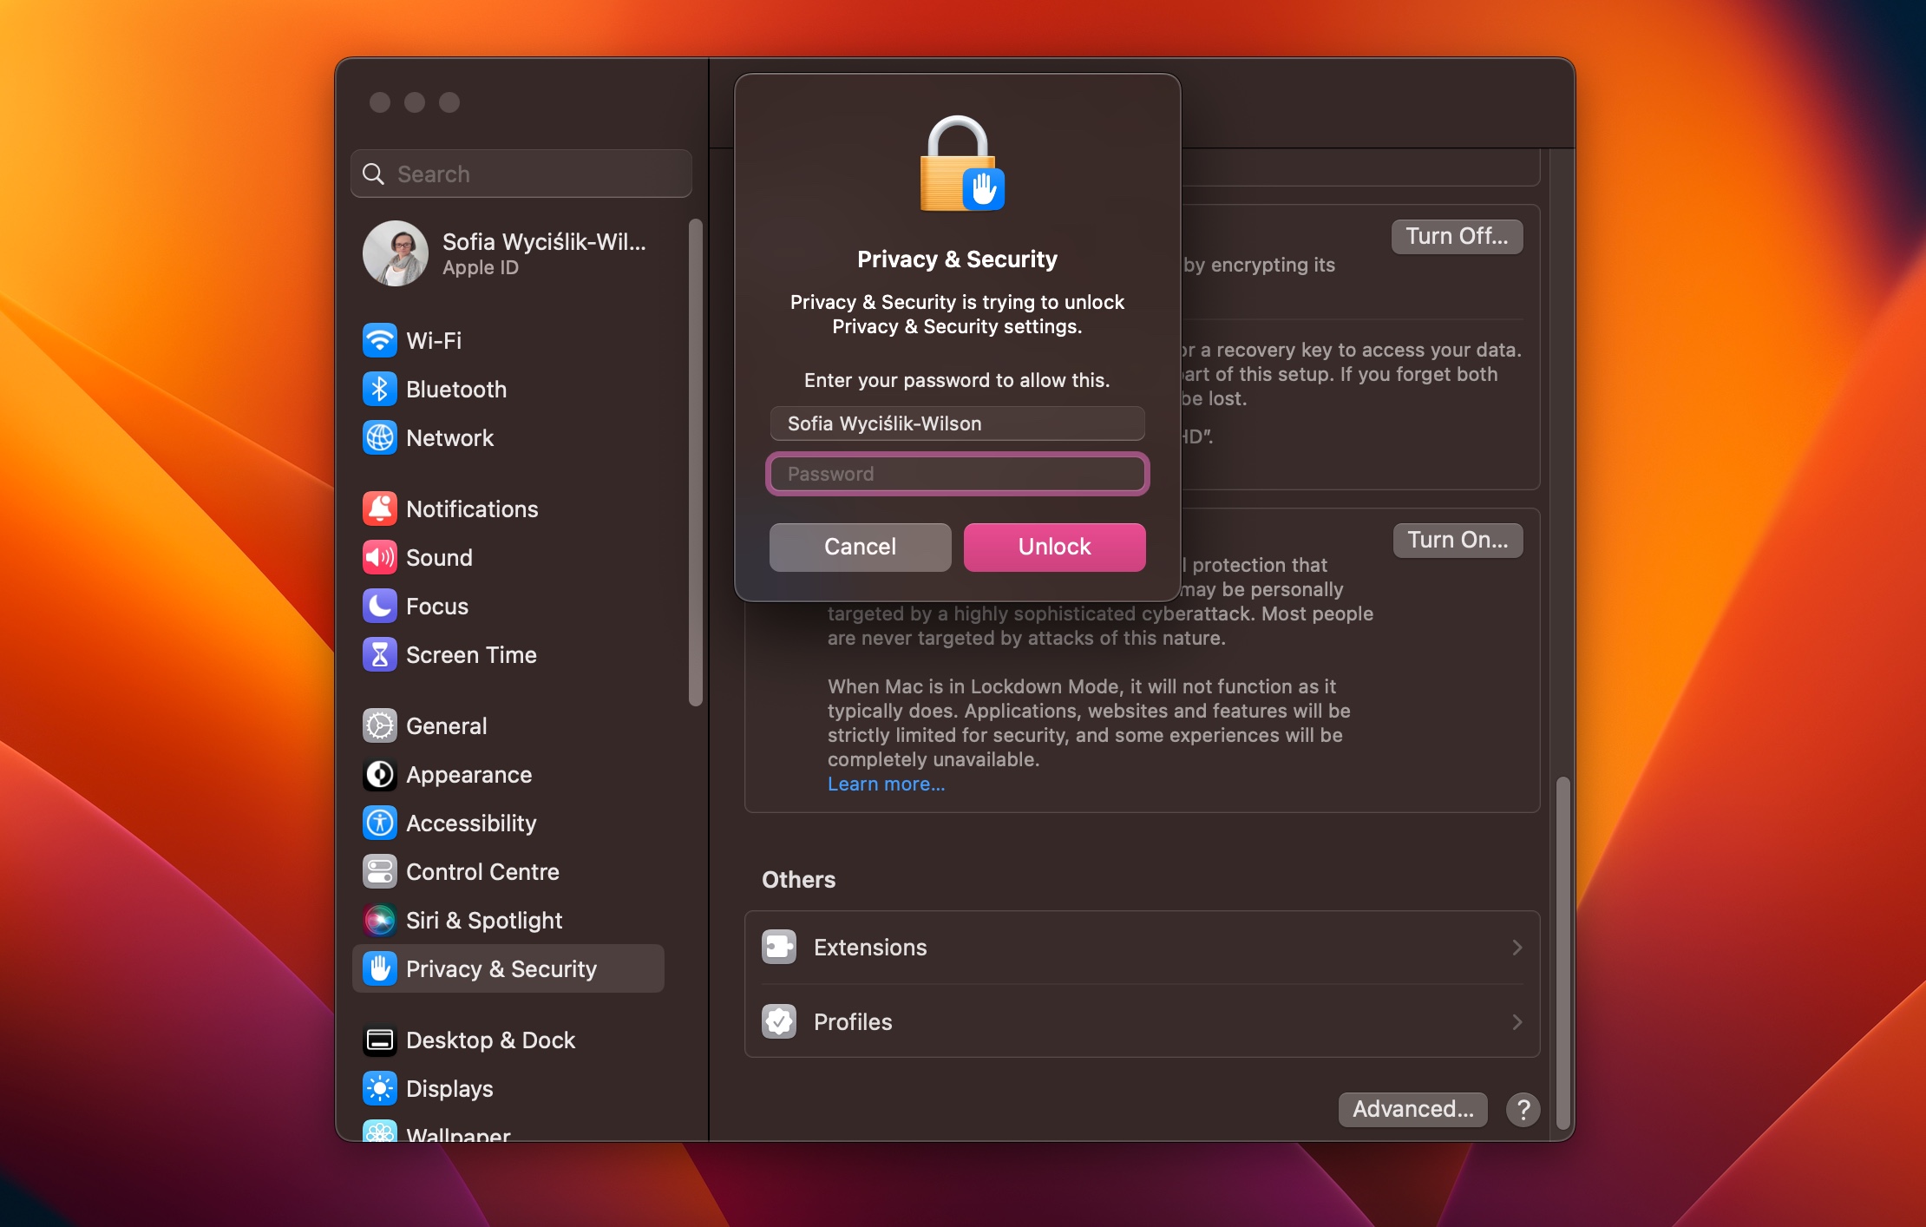Toggle Turn On Lockdown Mode button
Viewport: 1926px width, 1227px height.
coord(1456,539)
